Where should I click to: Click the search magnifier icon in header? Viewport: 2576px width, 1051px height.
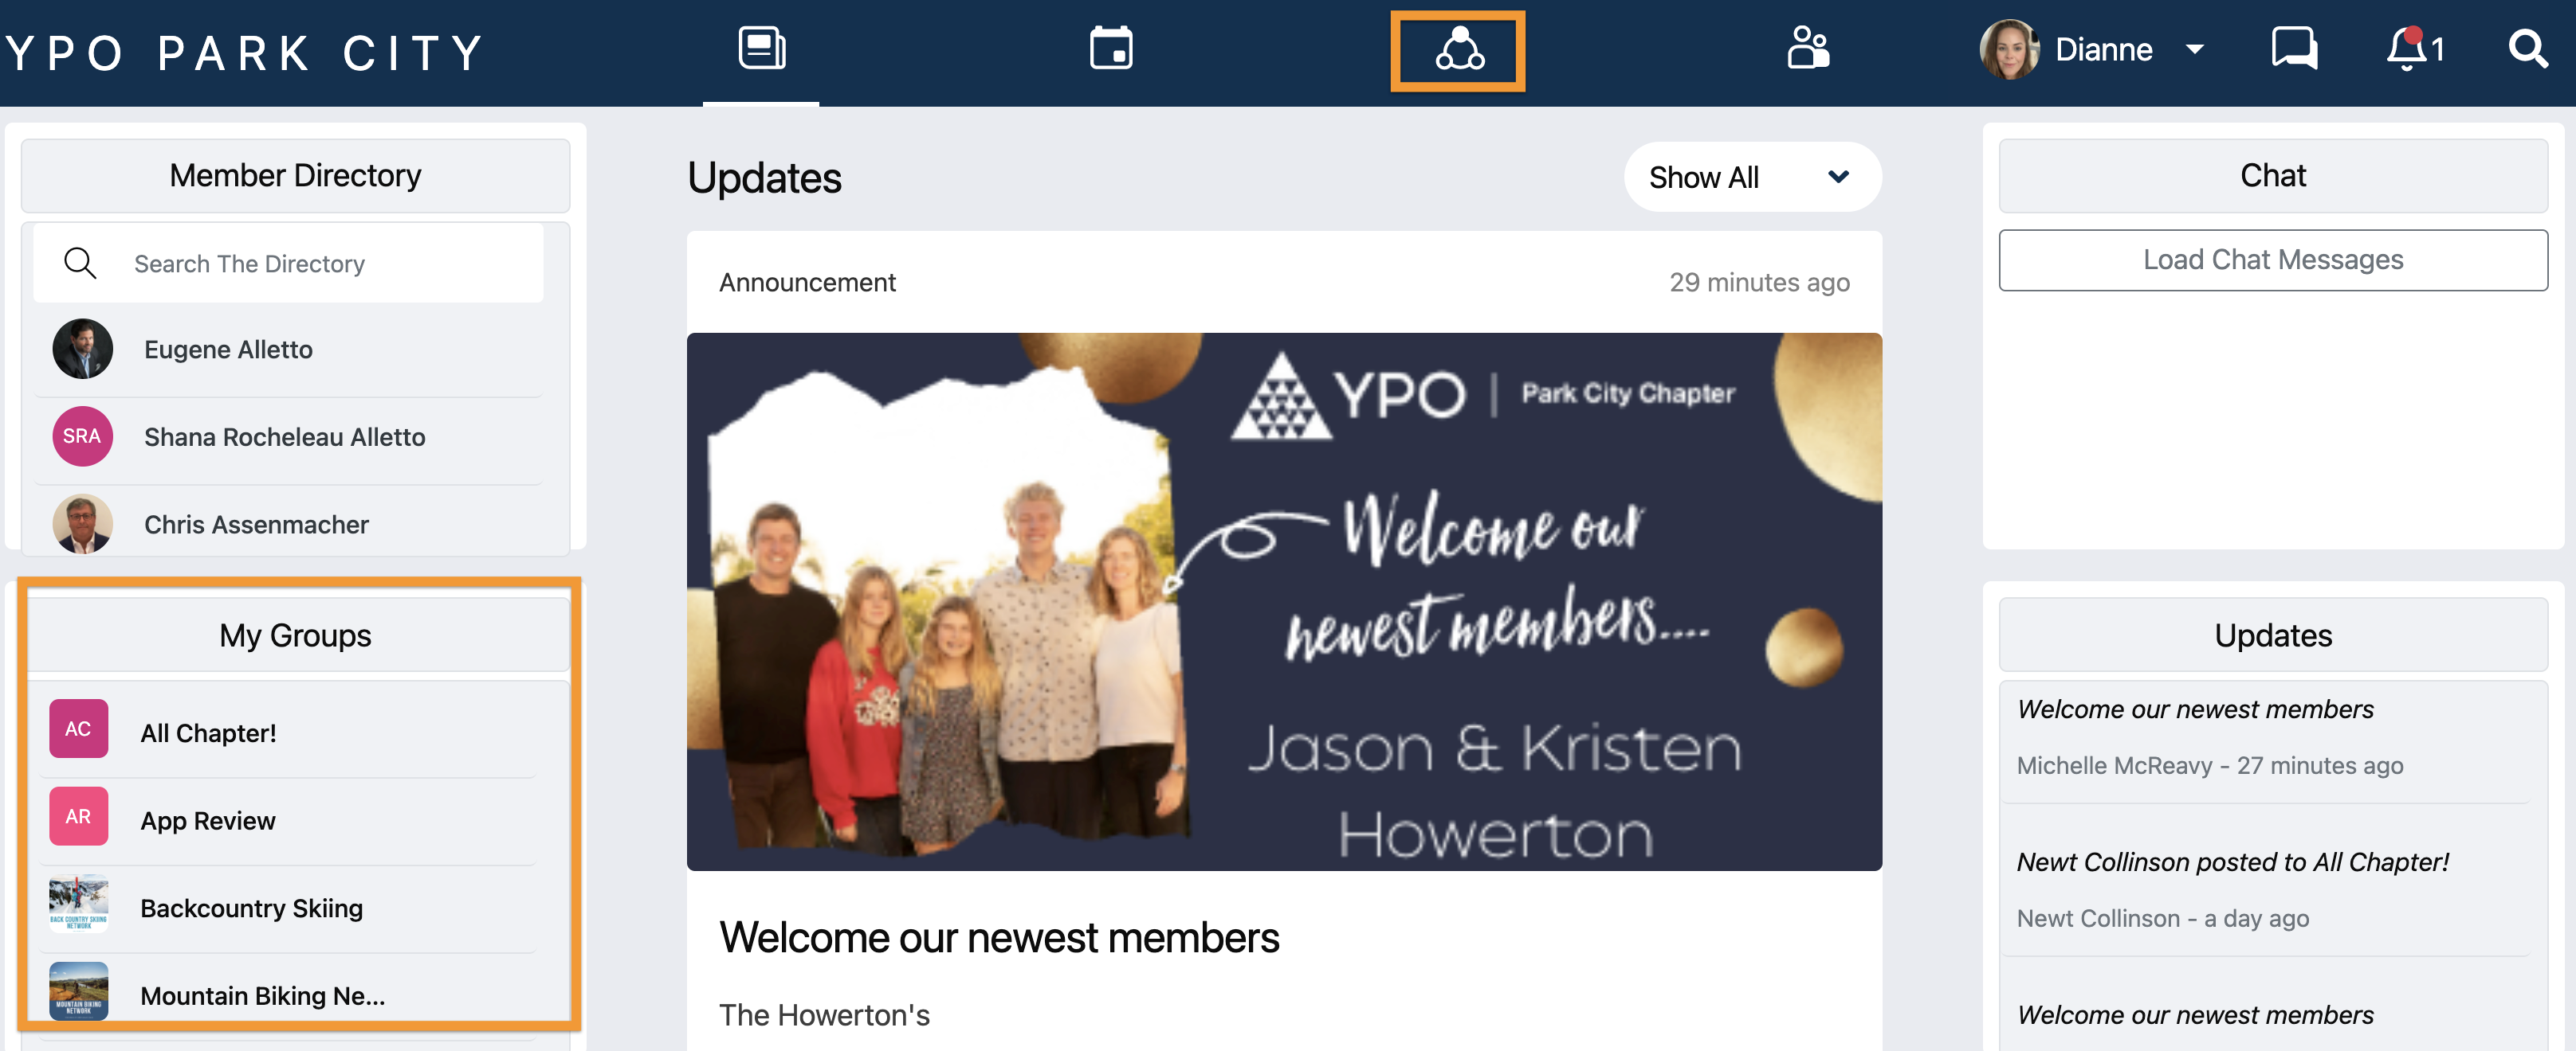[2527, 49]
